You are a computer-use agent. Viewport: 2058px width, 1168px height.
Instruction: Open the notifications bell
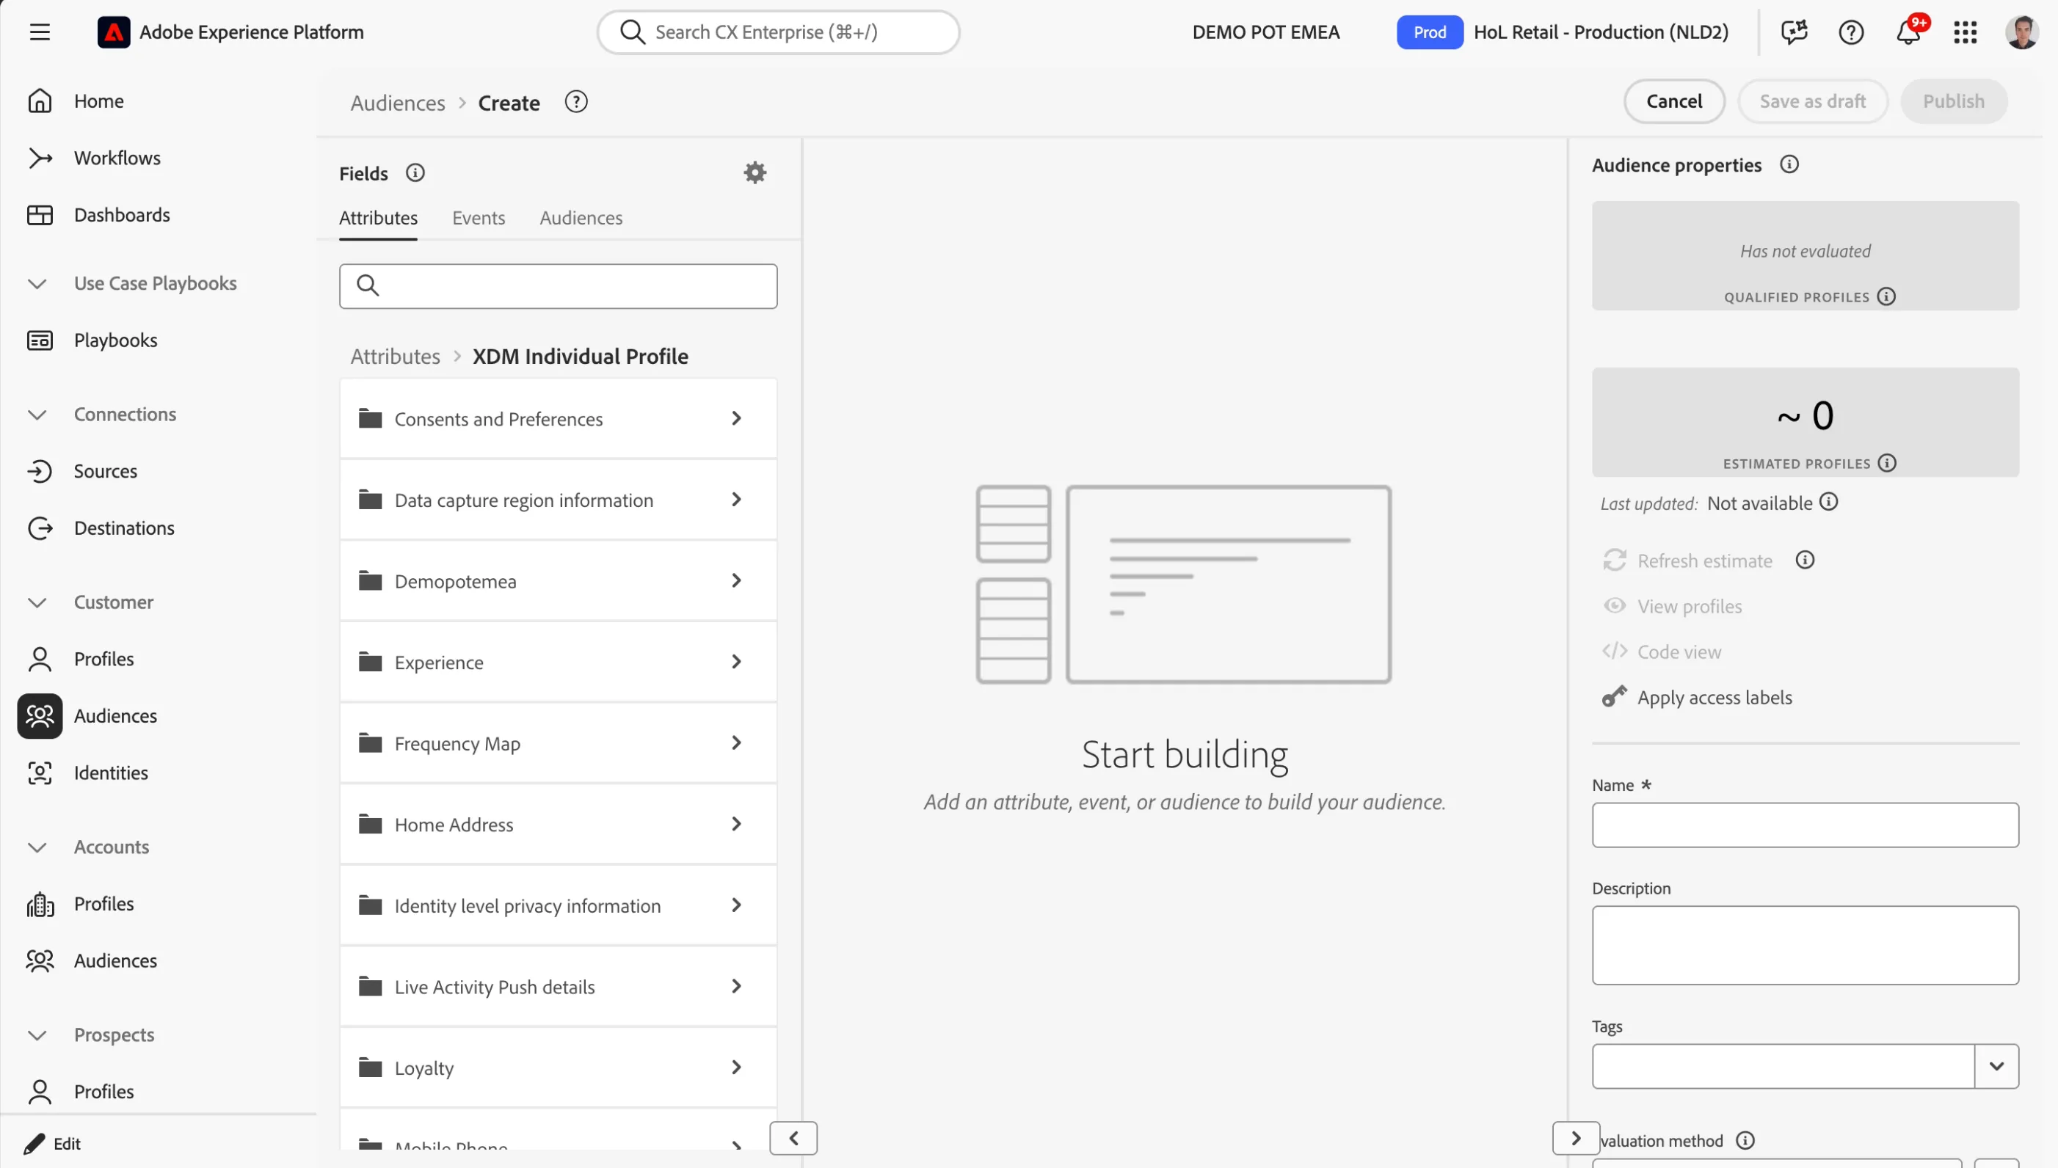pyautogui.click(x=1908, y=32)
